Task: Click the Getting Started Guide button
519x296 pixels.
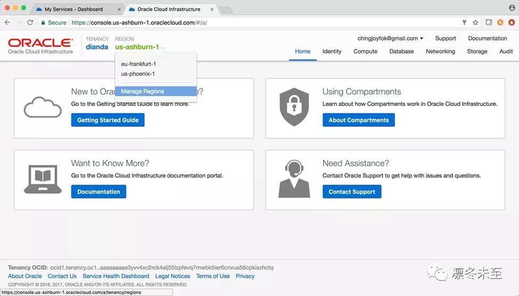Action: 108,120
